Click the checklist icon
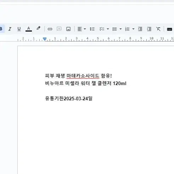174x174 pixels. click(102, 29)
